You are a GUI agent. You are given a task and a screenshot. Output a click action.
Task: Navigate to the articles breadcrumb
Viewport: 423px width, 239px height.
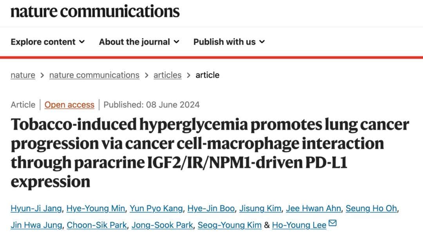tap(167, 75)
